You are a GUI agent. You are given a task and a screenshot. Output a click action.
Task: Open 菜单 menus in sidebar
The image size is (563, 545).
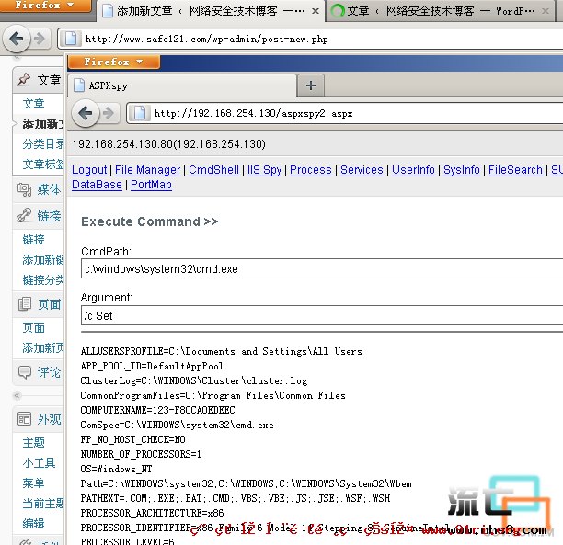tap(33, 483)
